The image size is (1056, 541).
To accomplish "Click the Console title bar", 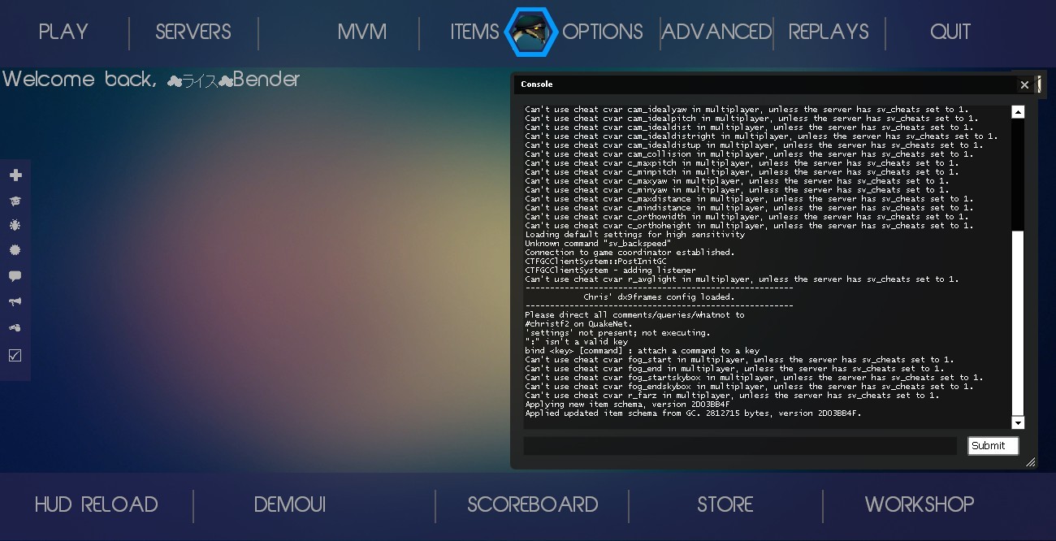I will (764, 84).
